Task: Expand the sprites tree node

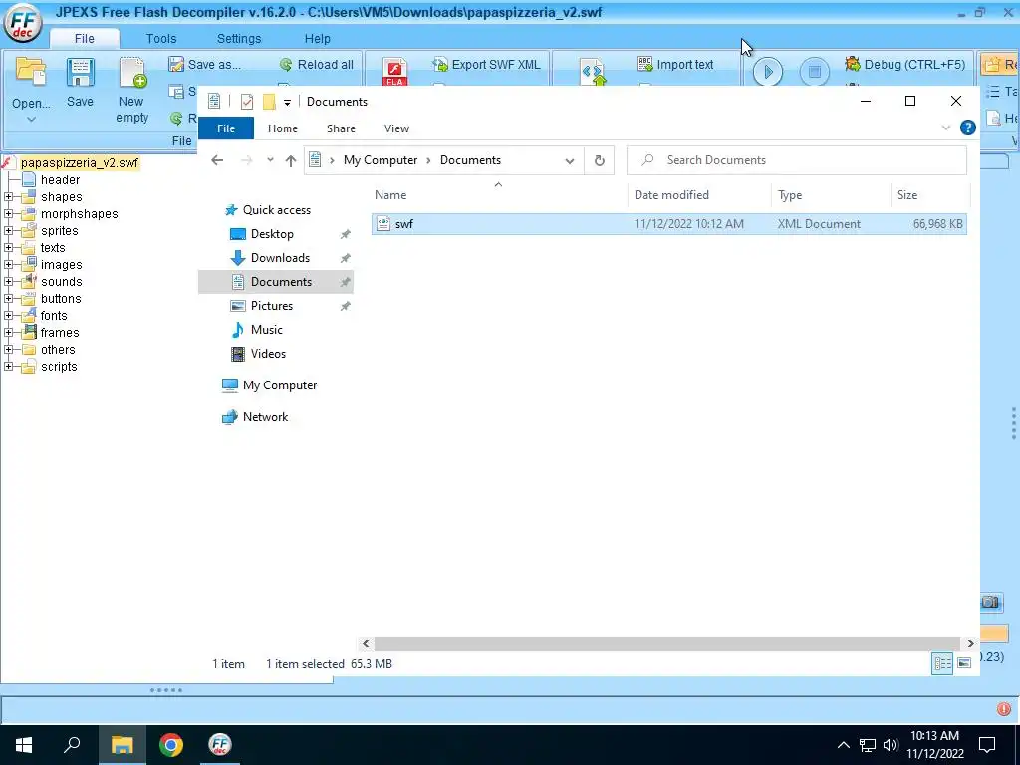Action: pos(8,230)
